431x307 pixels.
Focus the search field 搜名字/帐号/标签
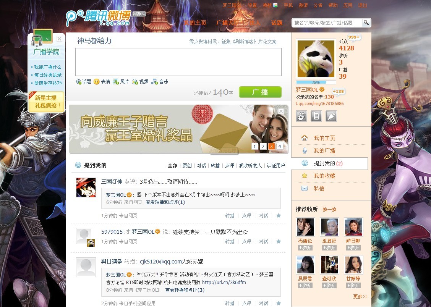click(327, 23)
